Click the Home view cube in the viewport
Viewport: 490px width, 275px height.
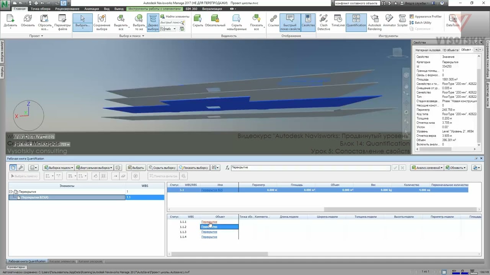(x=397, y=52)
